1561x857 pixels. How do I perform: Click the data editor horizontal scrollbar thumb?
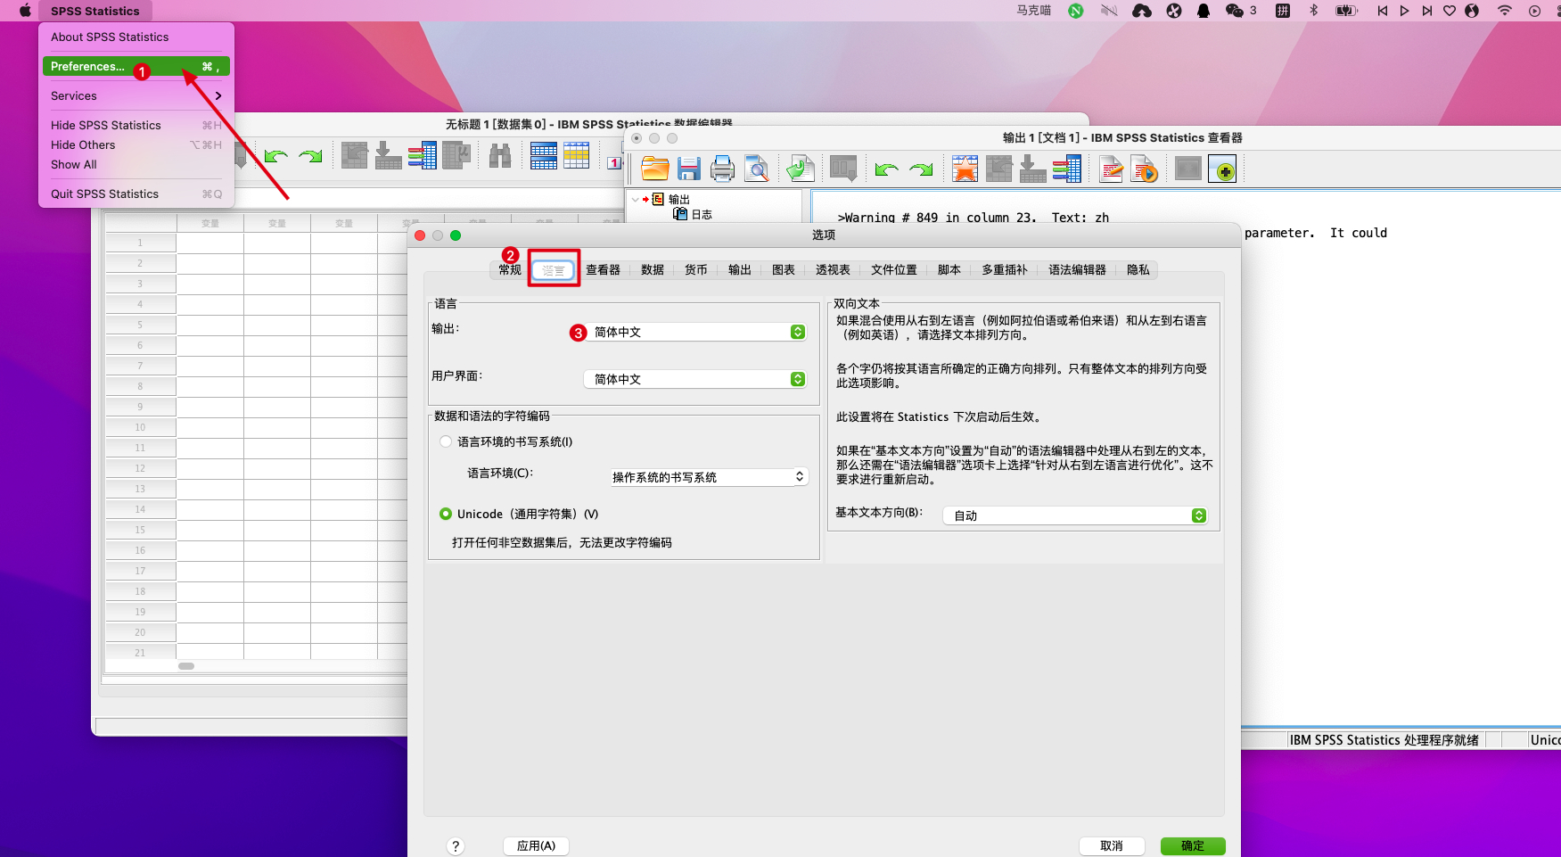tap(186, 666)
